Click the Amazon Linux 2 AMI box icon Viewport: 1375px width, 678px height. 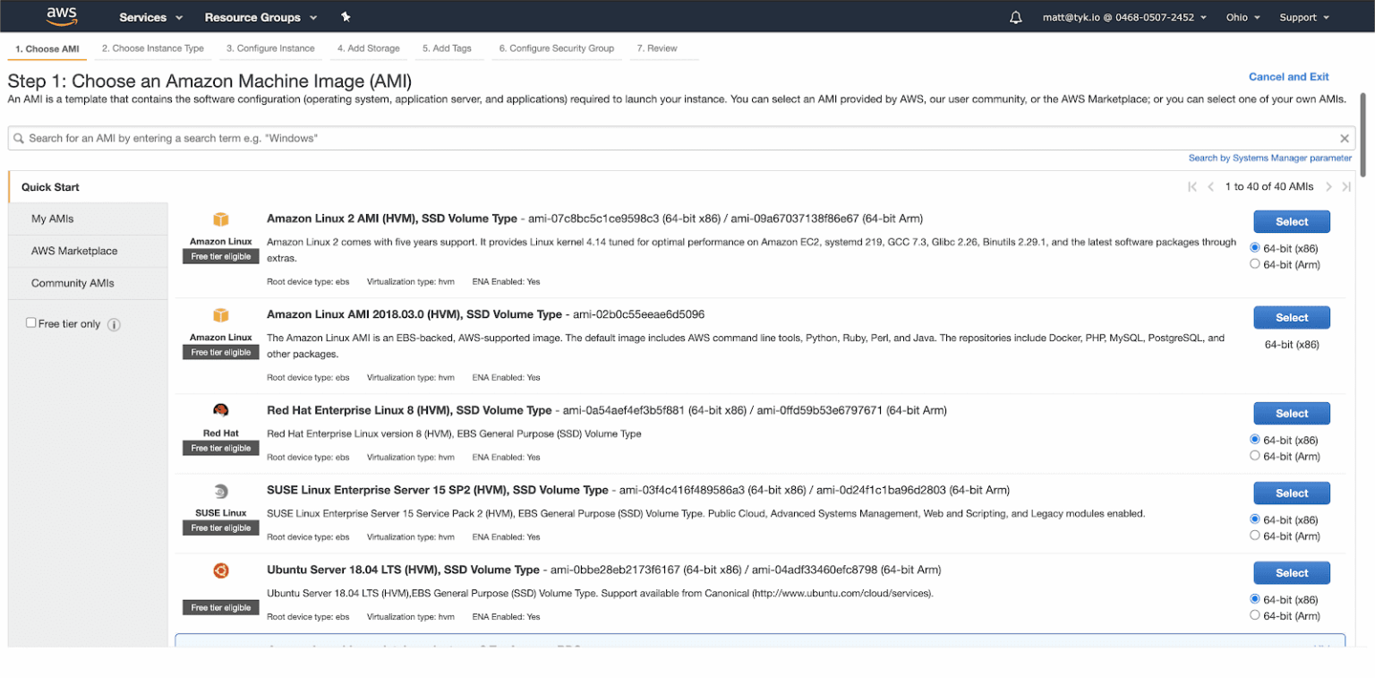coord(221,219)
